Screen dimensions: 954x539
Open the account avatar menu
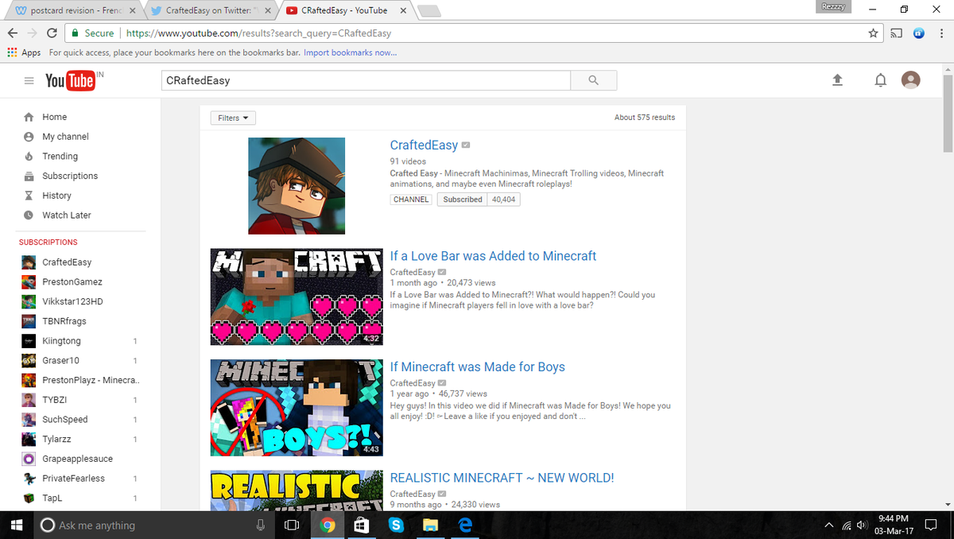pos(911,80)
